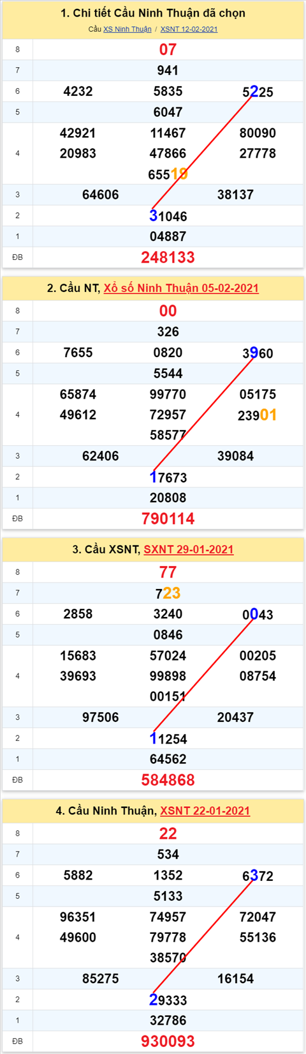Select the number 534
Viewport: 306px width, 1054px height.
[x=168, y=854]
